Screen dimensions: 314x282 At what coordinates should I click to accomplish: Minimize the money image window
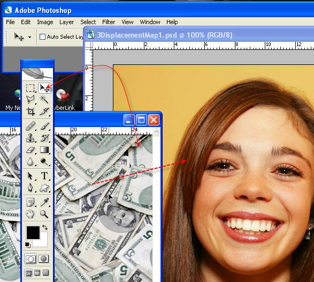[x=129, y=120]
